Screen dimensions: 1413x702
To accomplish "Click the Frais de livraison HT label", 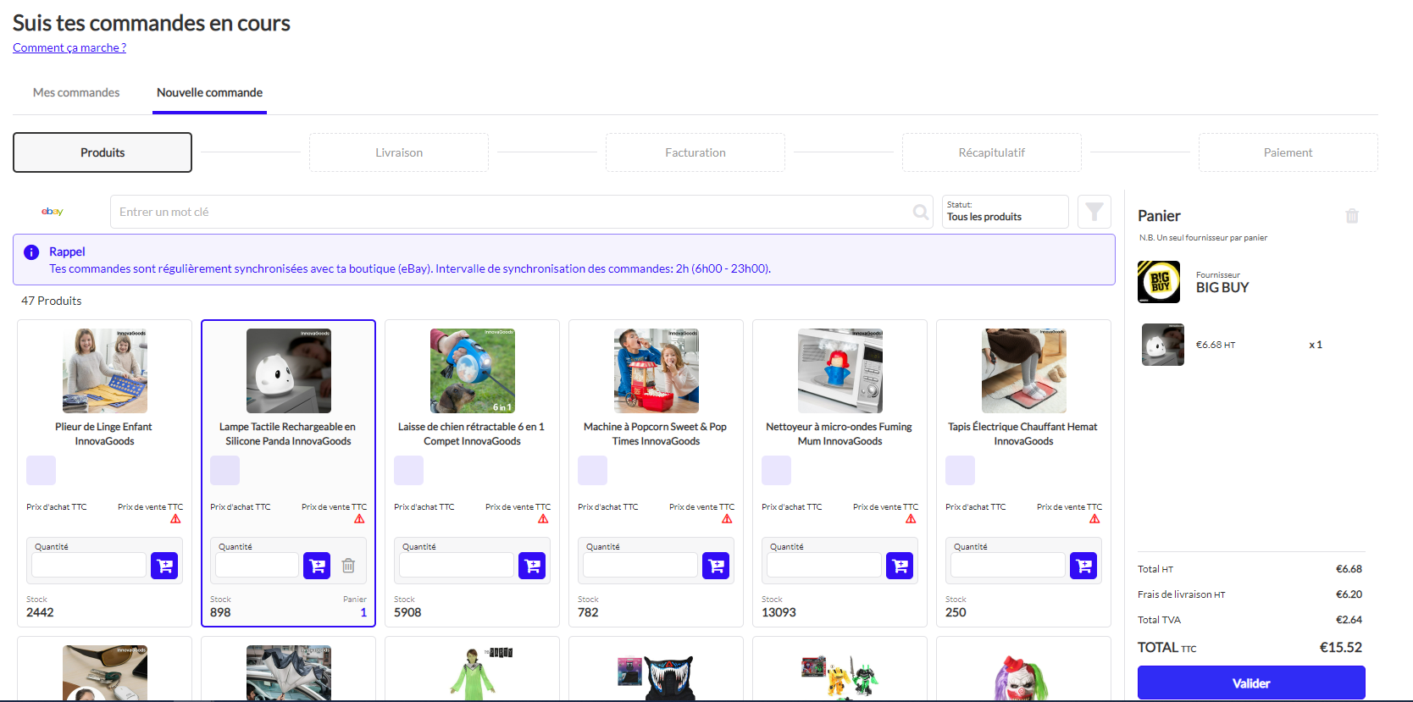I will pos(1182,594).
